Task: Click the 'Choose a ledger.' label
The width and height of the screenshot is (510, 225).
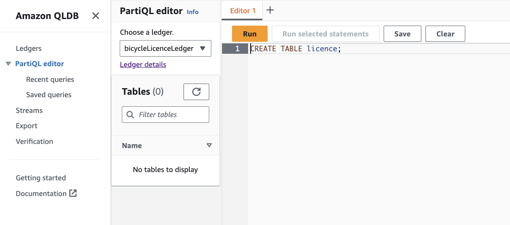Action: point(147,32)
